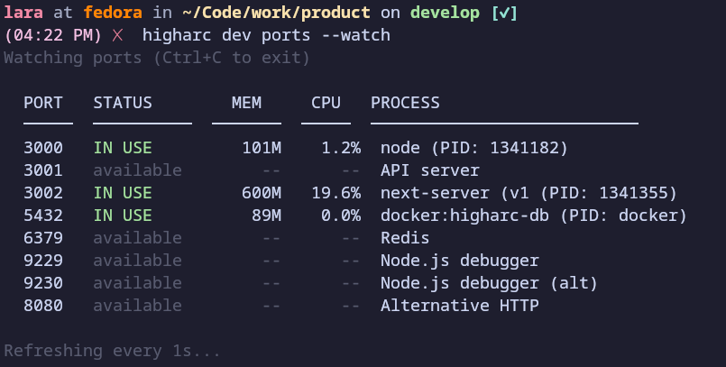The width and height of the screenshot is (726, 367).
Task: Click the username "lara" in the prompt
Action: 23,13
